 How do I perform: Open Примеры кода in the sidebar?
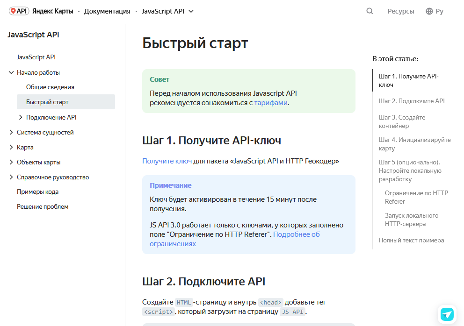click(x=37, y=191)
